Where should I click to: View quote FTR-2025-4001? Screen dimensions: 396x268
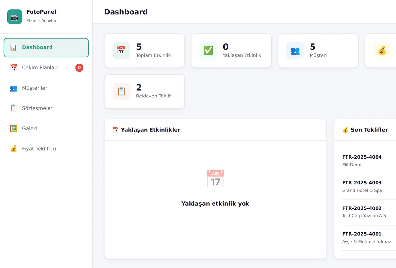click(x=362, y=234)
